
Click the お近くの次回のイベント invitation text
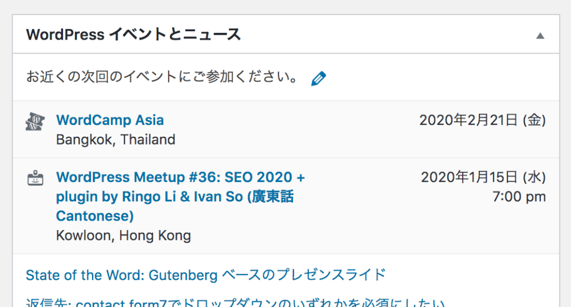tap(163, 77)
